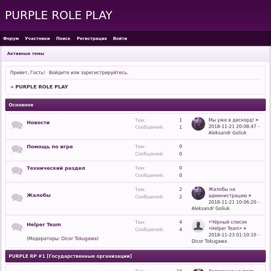Click the avatar in the Жалобы row
This screenshot has height=271, width=271.
tap(198, 193)
